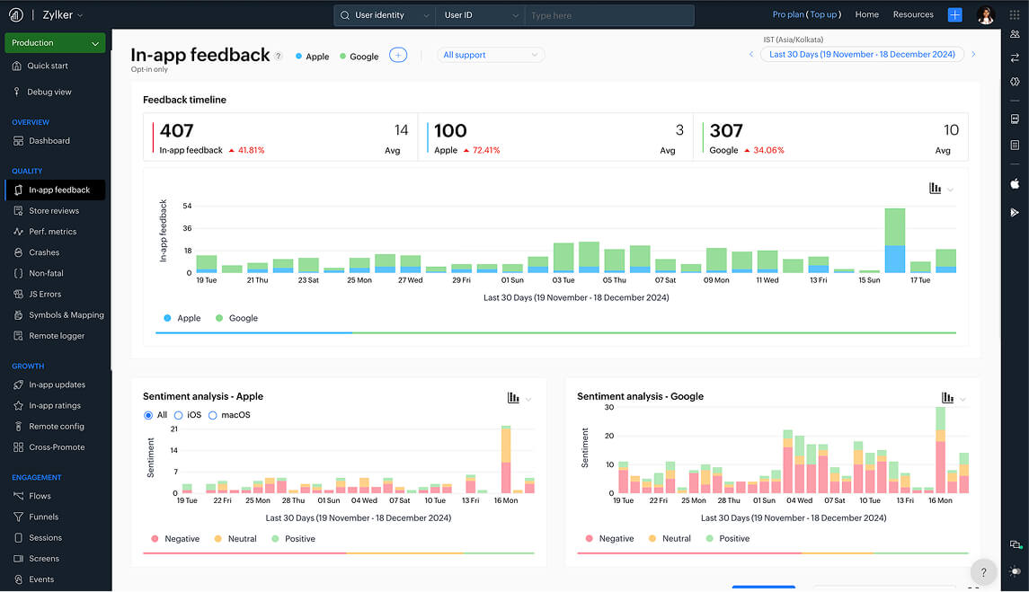Click the JS Errors icon
Image resolution: width=1029 pixels, height=592 pixels.
(18, 294)
